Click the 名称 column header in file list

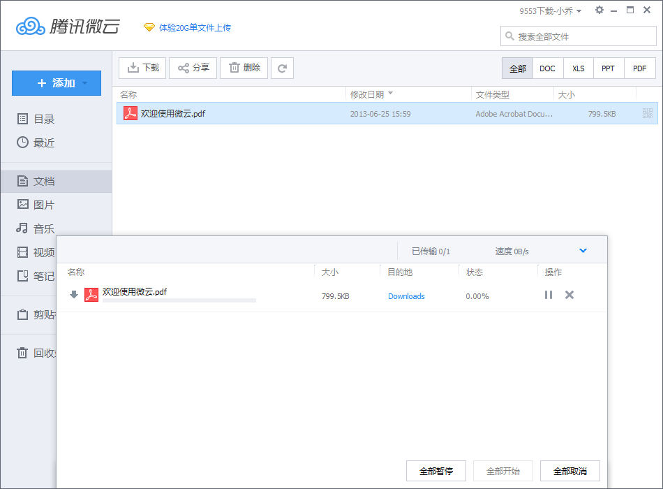pos(128,94)
